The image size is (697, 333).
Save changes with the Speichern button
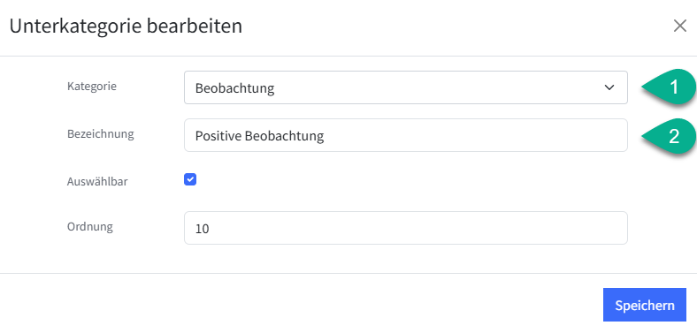click(645, 305)
